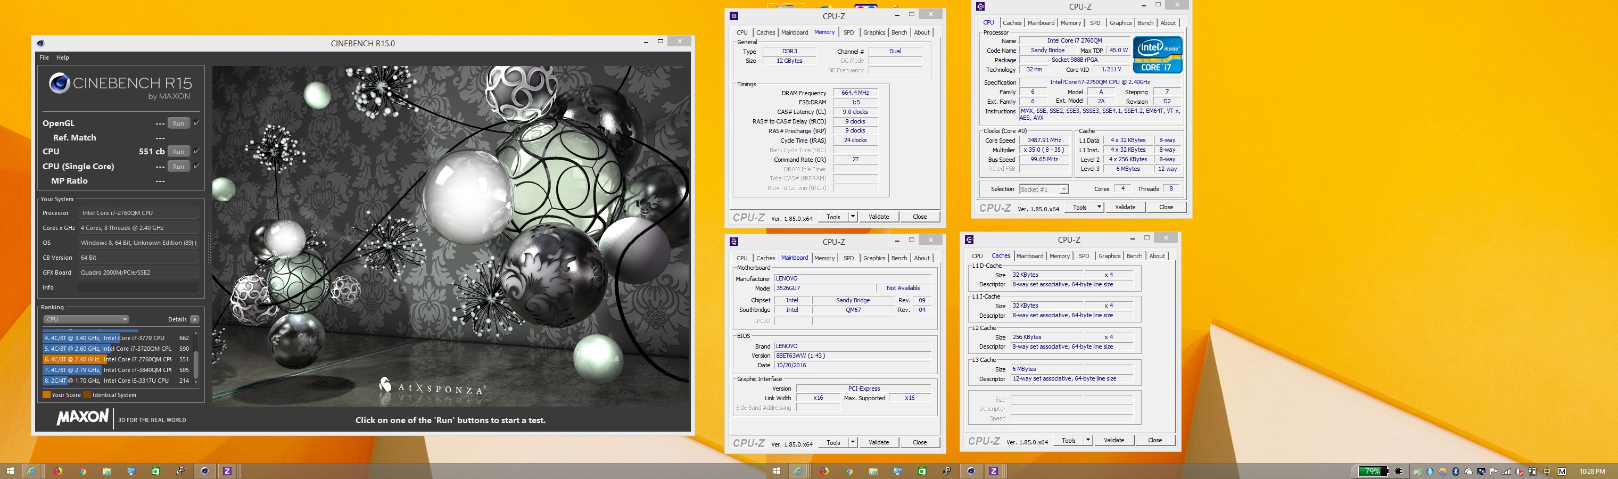Open Tools dropdown arrow in CPU-Z Memory window
Image resolution: width=1618 pixels, height=479 pixels.
852,217
